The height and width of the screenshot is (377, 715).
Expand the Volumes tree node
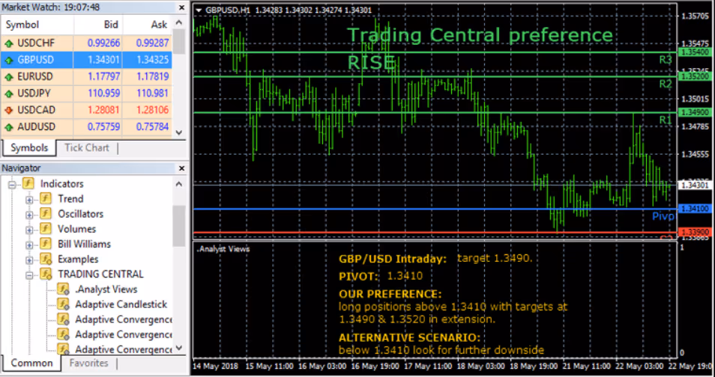point(30,230)
